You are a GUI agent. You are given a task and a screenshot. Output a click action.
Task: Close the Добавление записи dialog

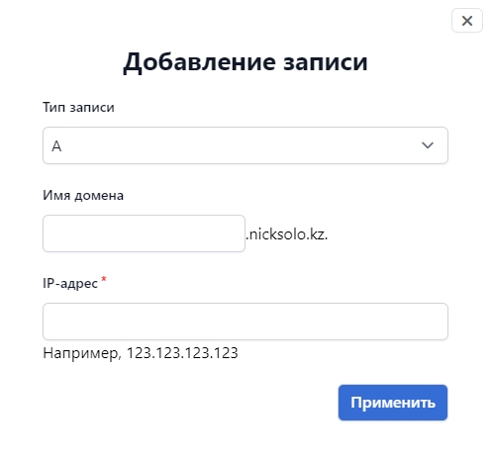[467, 21]
